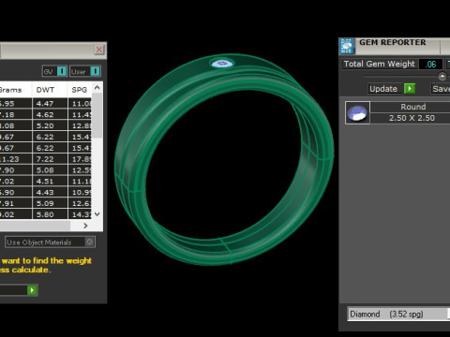Open the Diamond (3.52 spg) material dropdown
Viewport: 450px width, 337px height.
(398, 314)
